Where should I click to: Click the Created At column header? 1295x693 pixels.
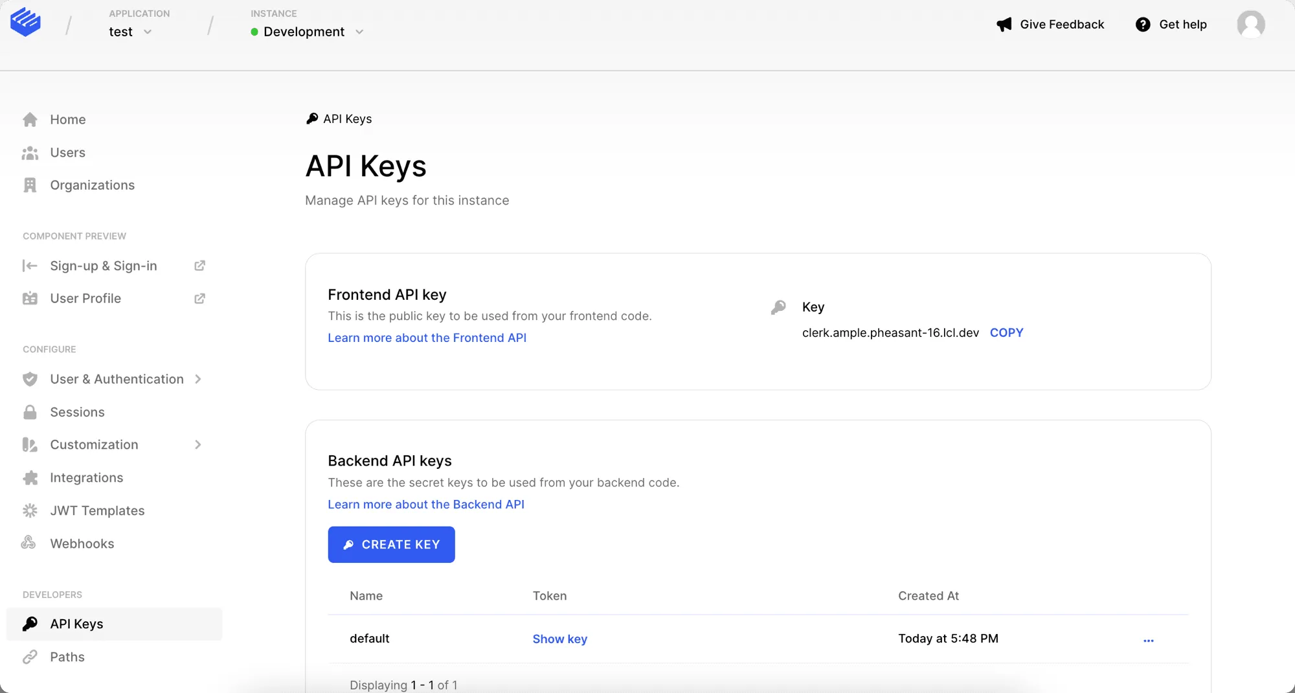point(928,596)
